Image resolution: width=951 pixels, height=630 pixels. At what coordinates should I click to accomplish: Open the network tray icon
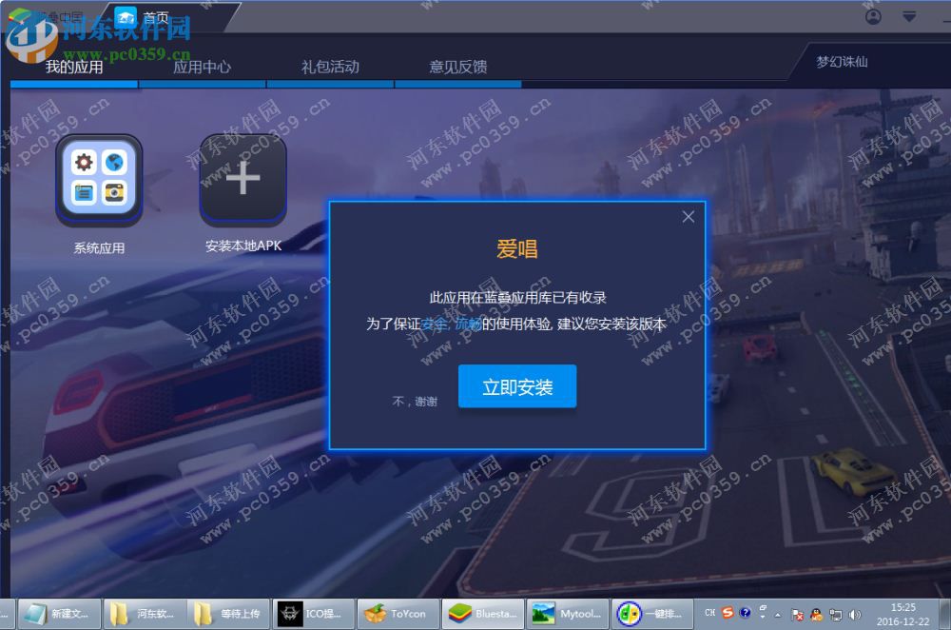pyautogui.click(x=835, y=615)
